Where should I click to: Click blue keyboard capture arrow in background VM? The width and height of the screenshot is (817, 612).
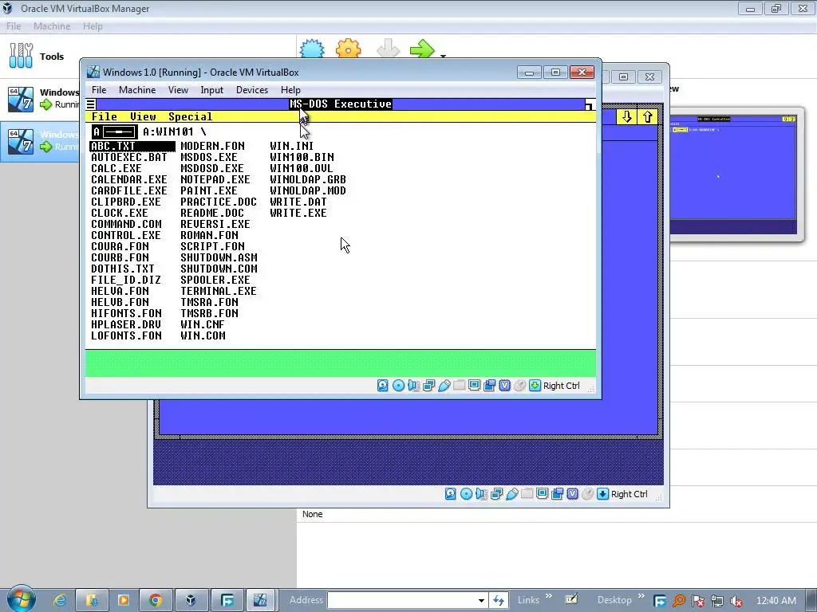pos(602,494)
